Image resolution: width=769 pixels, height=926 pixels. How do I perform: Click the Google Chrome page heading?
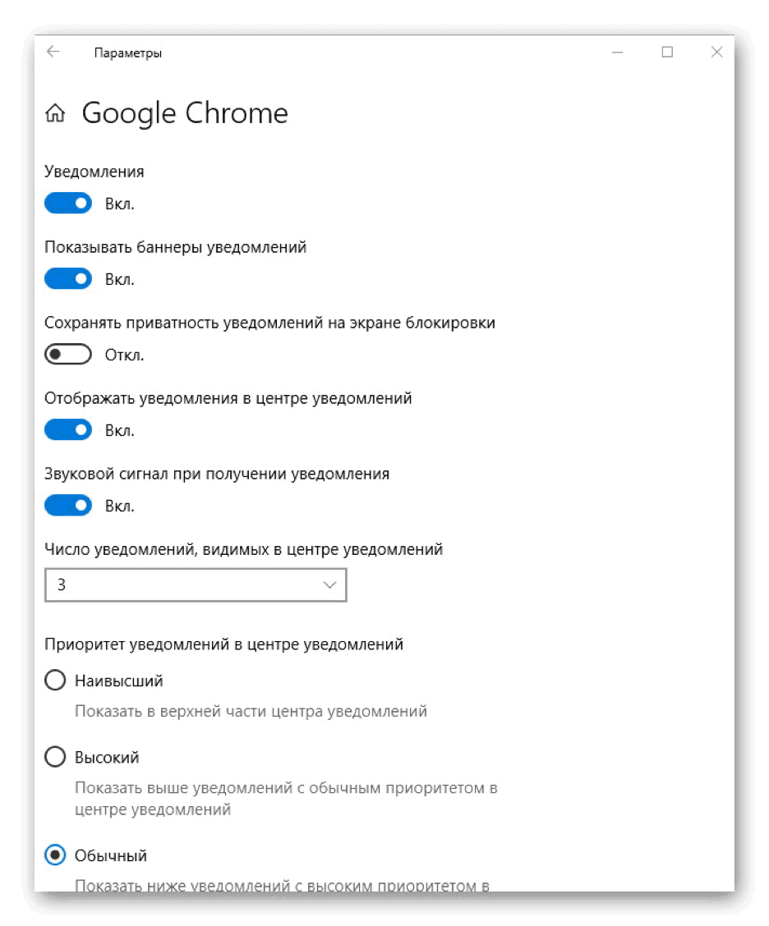coord(185,113)
